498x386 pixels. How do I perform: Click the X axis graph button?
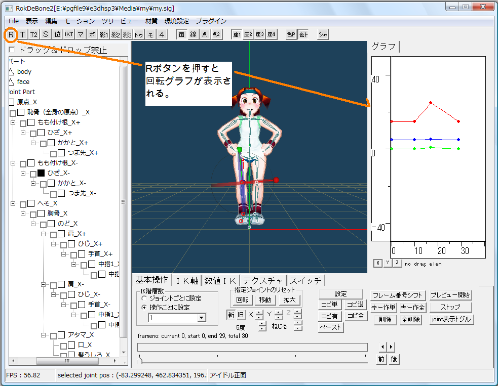click(377, 263)
